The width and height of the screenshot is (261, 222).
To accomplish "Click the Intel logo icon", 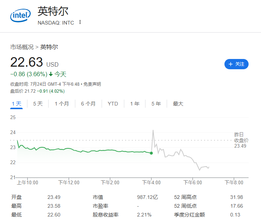I will tap(20, 15).
